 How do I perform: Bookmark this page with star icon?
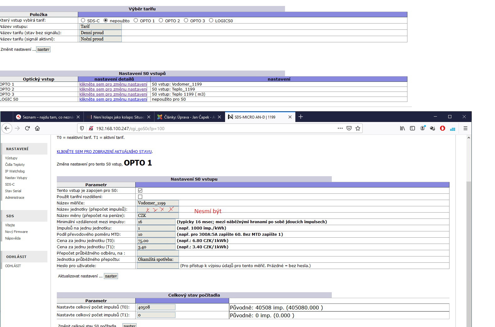pos(358,128)
